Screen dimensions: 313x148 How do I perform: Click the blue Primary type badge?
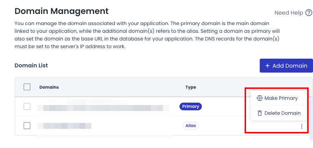click(191, 106)
